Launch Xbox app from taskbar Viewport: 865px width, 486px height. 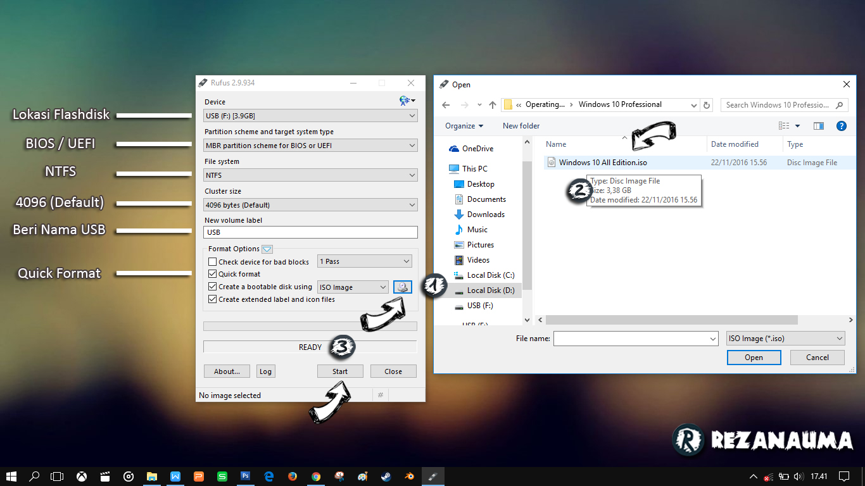coord(82,477)
